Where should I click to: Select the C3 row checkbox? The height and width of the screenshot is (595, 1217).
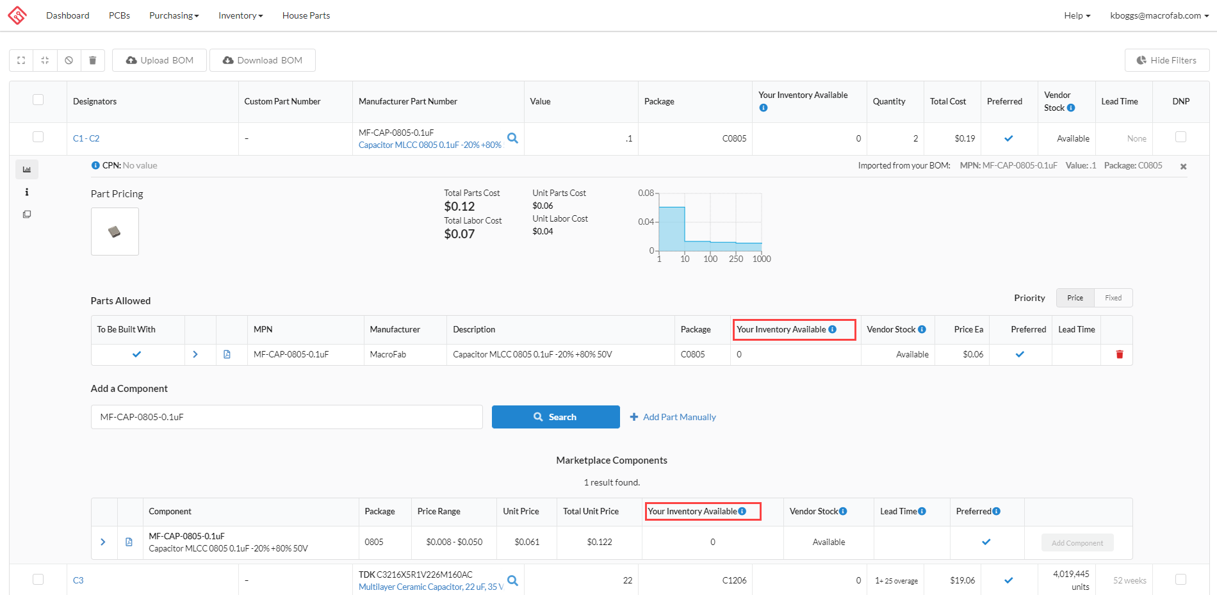point(38,579)
